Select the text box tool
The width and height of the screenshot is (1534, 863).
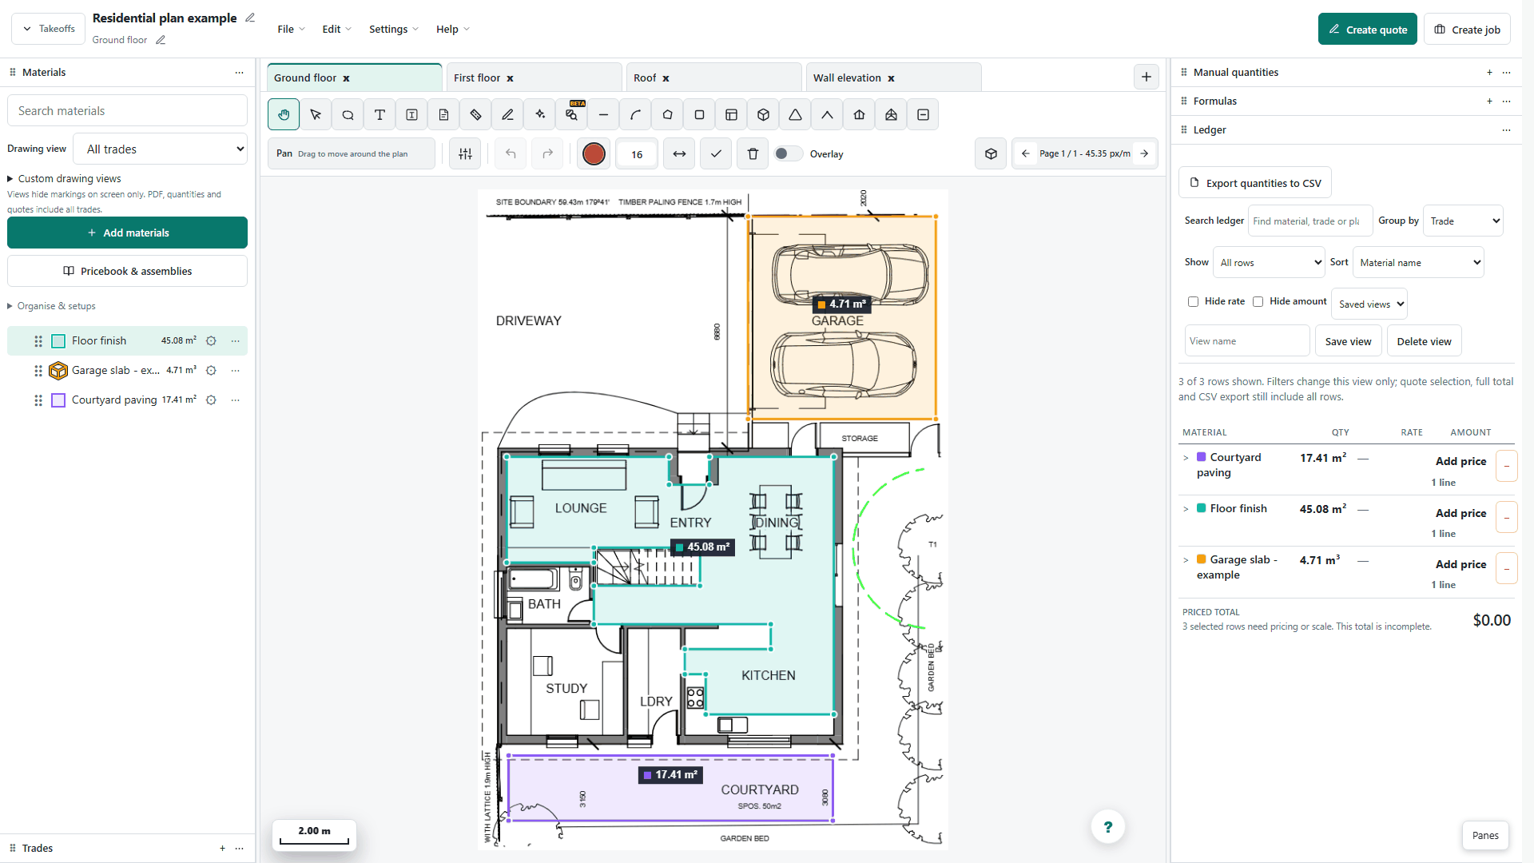click(x=411, y=114)
